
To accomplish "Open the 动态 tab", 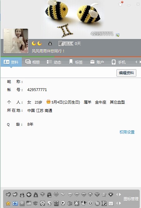I will point(54,62).
